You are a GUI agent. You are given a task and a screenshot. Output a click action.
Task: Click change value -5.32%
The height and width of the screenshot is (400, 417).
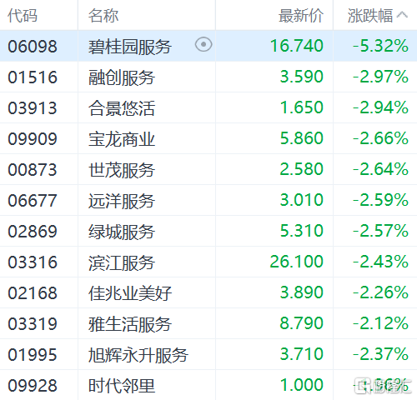tap(380, 46)
